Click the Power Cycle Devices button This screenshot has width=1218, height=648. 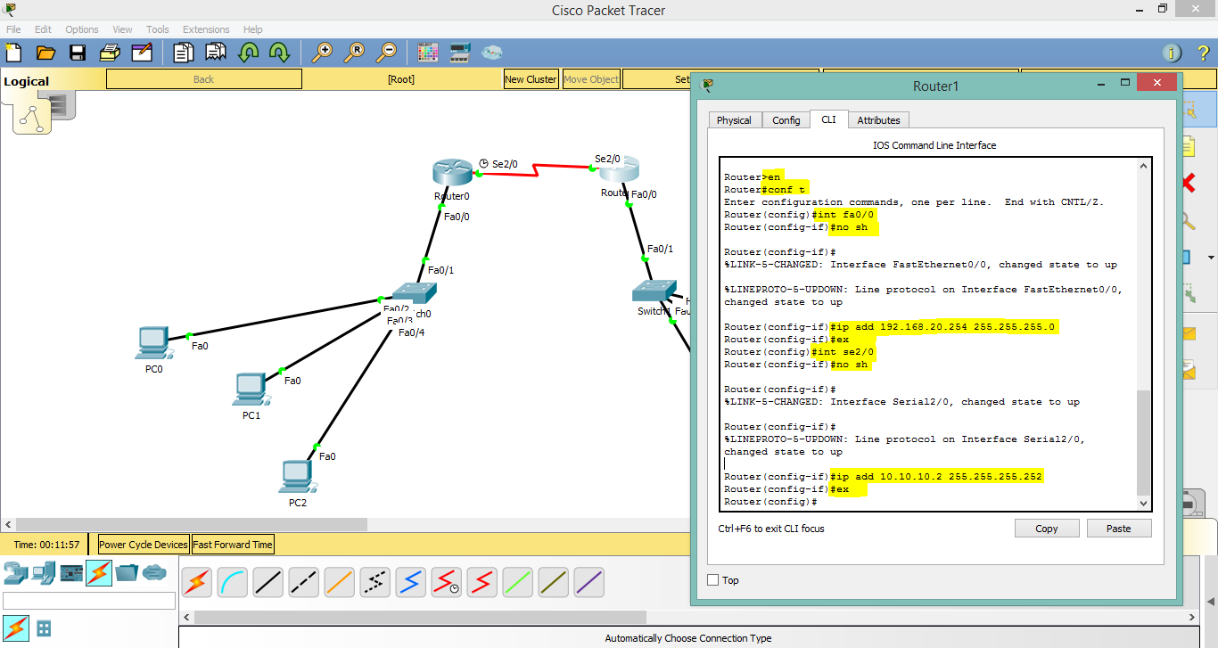point(142,544)
